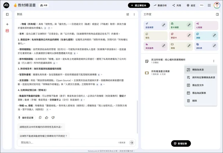Copy the response with copy icon
The width and height of the screenshot is (223, 153).
pyautogui.click(x=40, y=118)
